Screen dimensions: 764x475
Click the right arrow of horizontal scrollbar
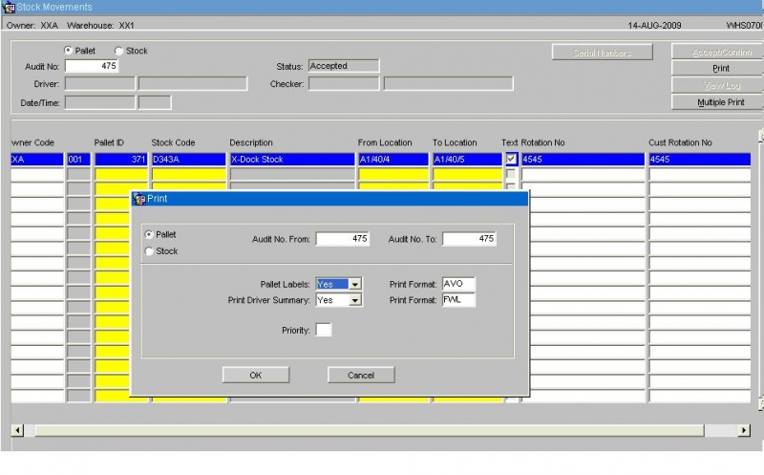pyautogui.click(x=744, y=430)
